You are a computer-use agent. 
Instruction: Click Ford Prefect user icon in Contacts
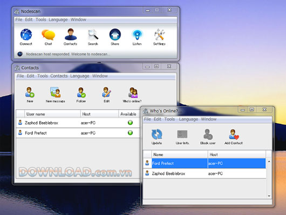[x=21, y=132]
